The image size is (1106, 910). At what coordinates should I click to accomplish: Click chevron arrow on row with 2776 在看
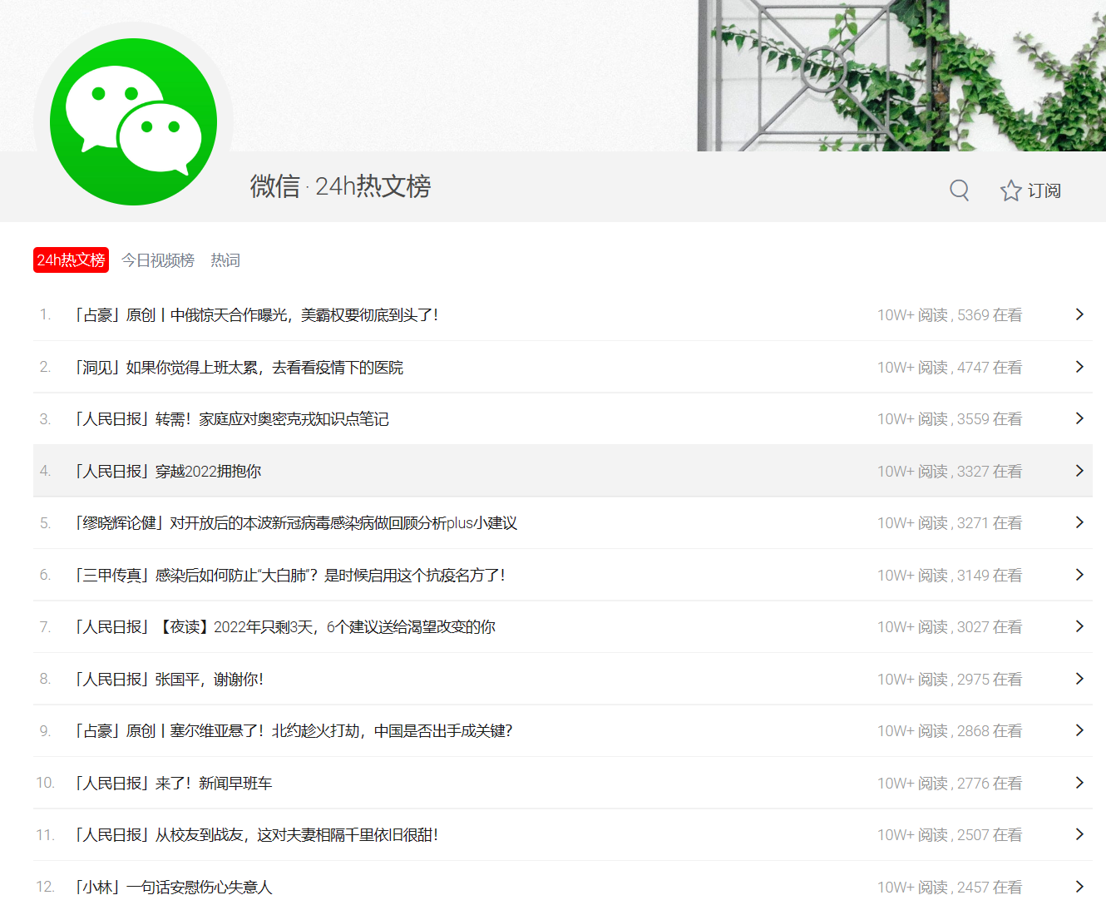click(x=1079, y=783)
